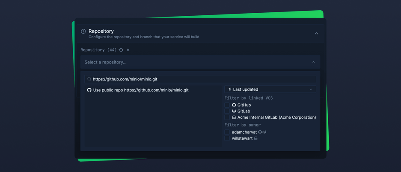401x172 pixels.
Task: Open the Last updated sort dropdown
Action: (270, 89)
